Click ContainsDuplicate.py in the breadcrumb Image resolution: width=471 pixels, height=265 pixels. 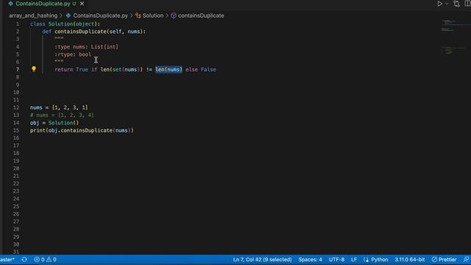[x=100, y=15]
